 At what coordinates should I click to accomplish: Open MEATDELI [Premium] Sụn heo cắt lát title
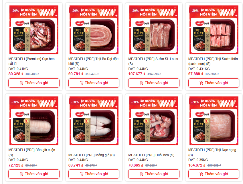click(x=31, y=61)
